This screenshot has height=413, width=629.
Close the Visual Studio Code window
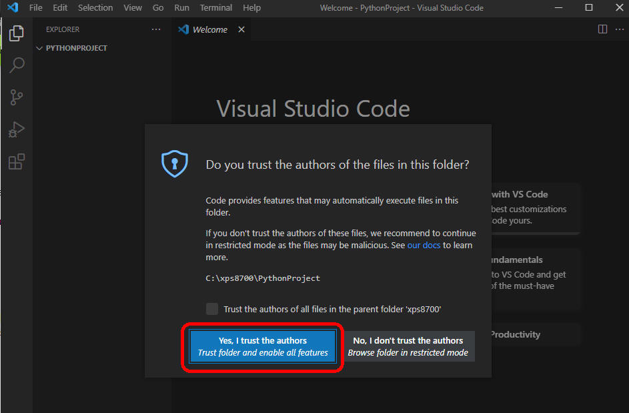(620, 7)
